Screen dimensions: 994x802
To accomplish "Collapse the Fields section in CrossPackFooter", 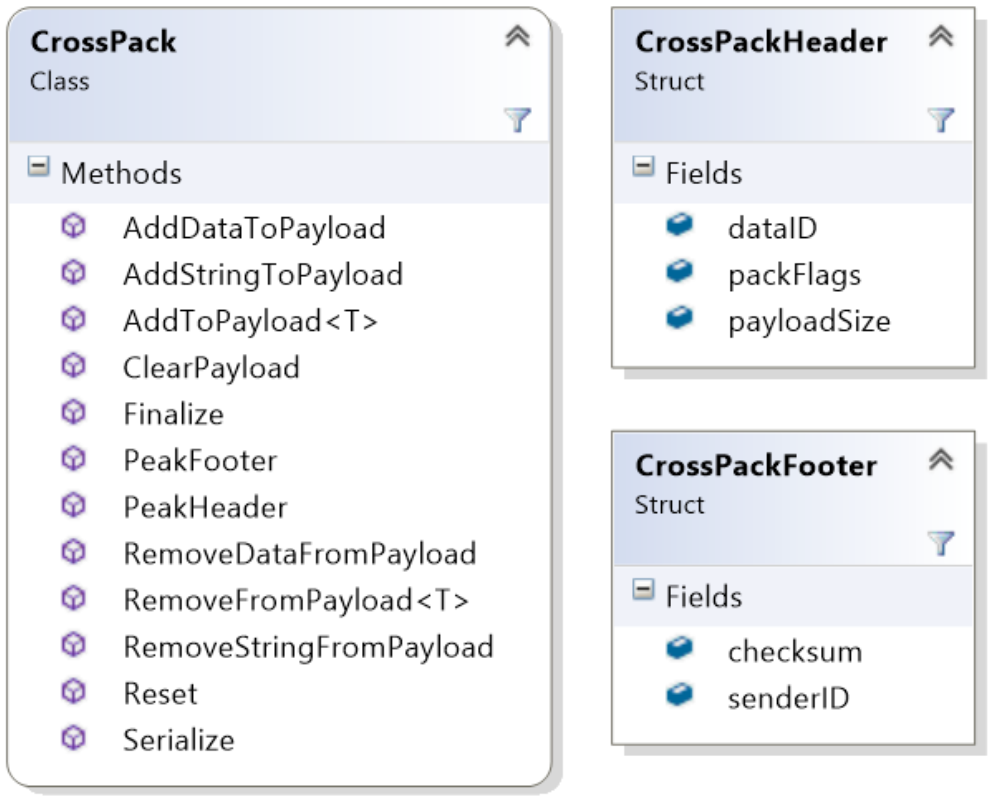I will coord(643,589).
